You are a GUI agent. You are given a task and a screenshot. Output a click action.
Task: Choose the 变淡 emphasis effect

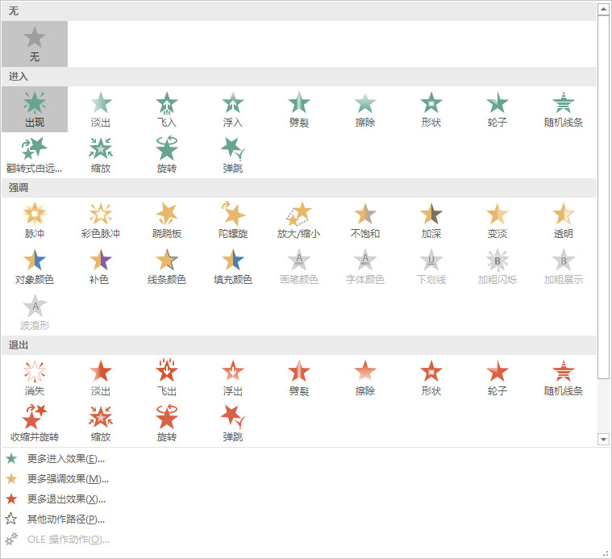pyautogui.click(x=498, y=220)
